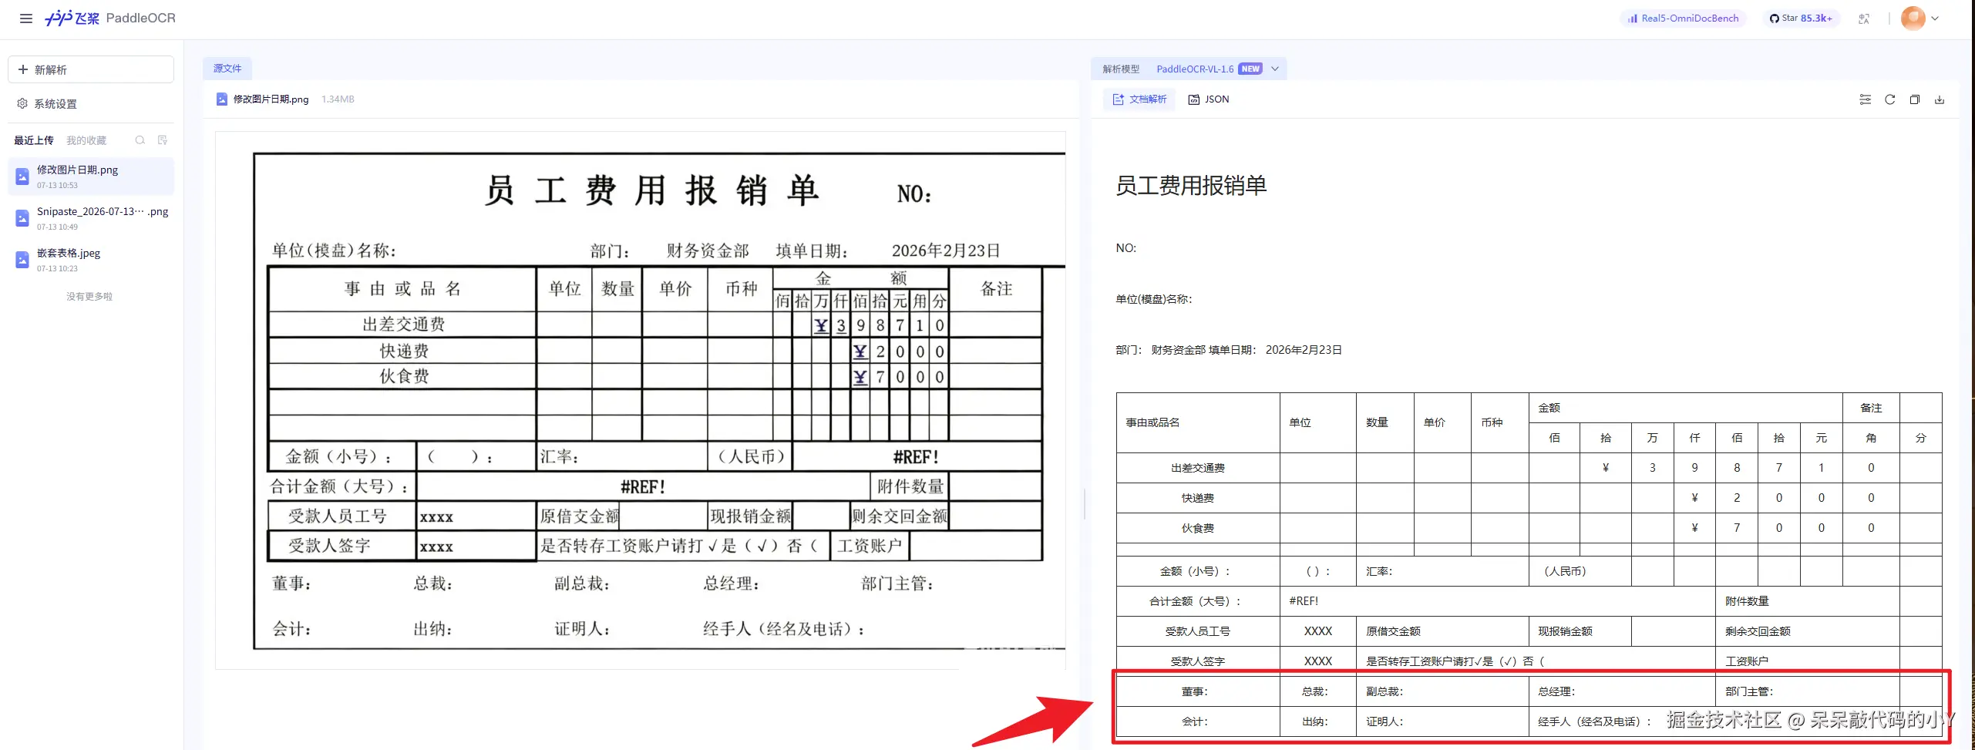Screen dimensions: 1975x750
Task: Click parsed cell 受款人员工号
Action: pyautogui.click(x=1198, y=631)
